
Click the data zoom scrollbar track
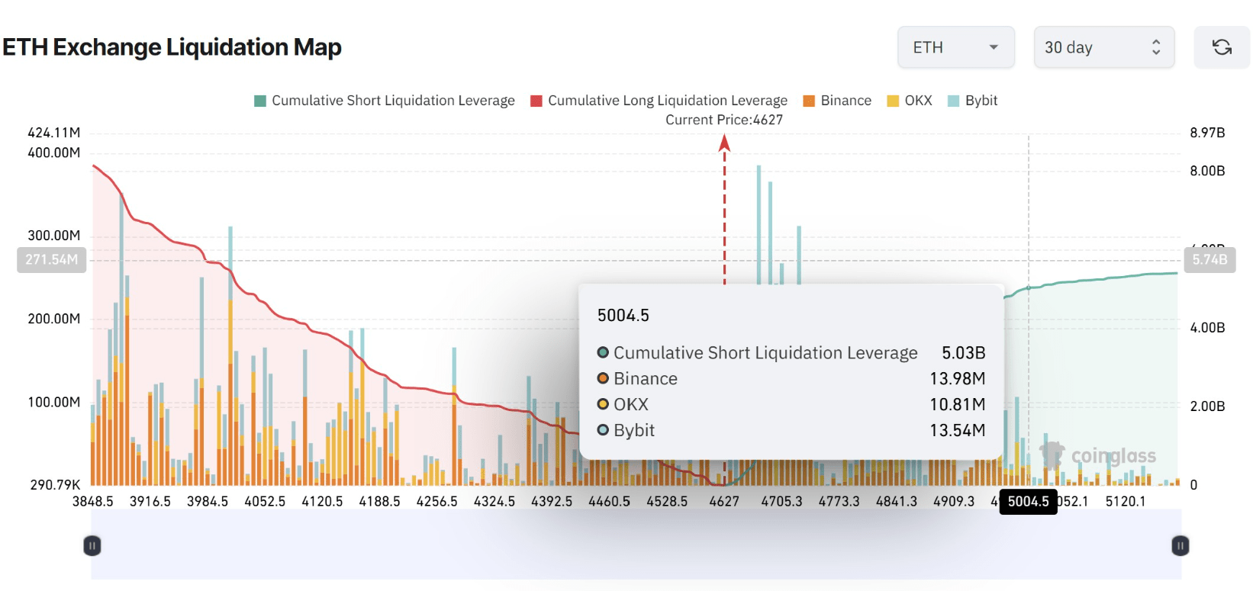(636, 545)
